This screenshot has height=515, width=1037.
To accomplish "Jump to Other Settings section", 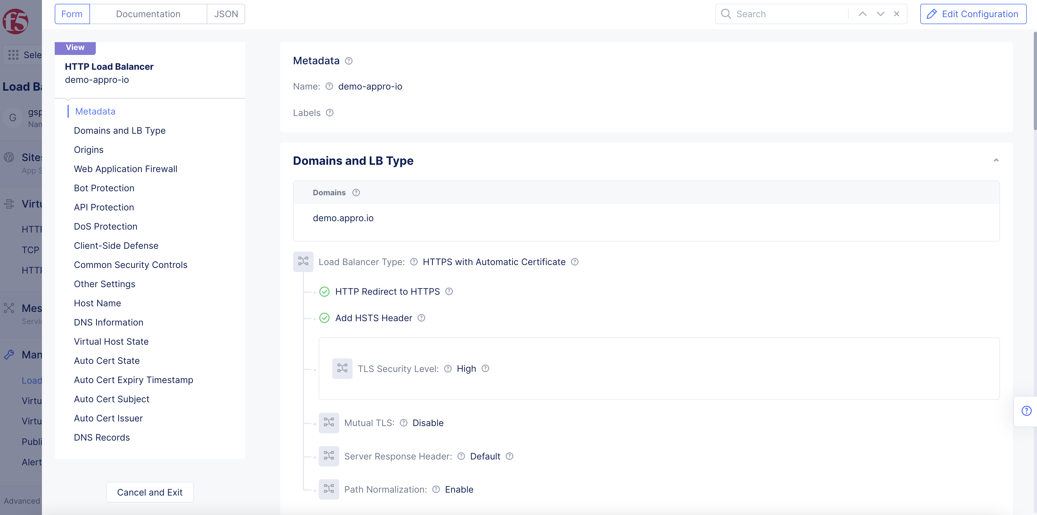I will [105, 284].
